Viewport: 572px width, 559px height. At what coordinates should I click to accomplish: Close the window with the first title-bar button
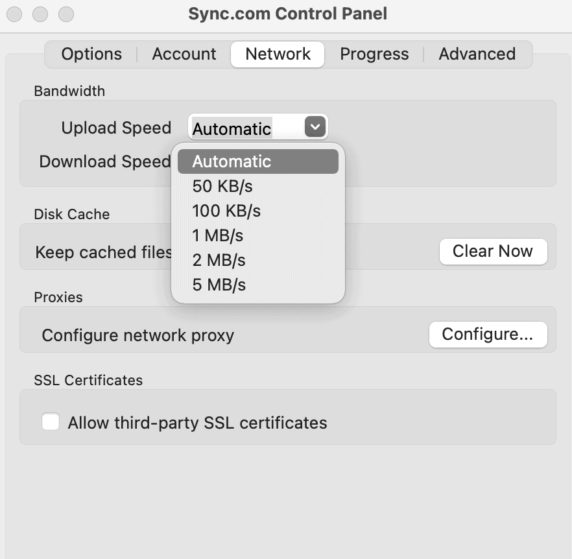tap(14, 15)
